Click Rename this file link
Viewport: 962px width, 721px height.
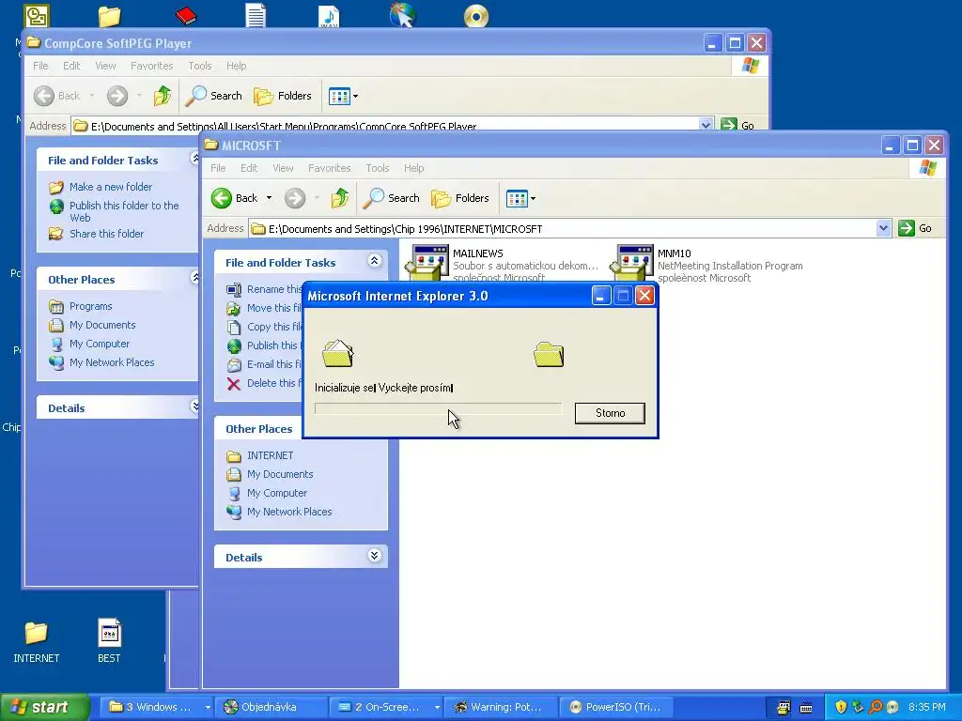[x=273, y=289]
